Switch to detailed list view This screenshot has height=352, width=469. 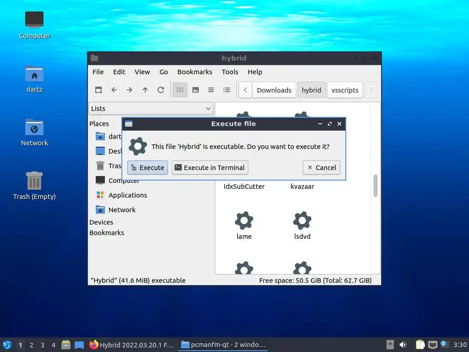pos(227,90)
